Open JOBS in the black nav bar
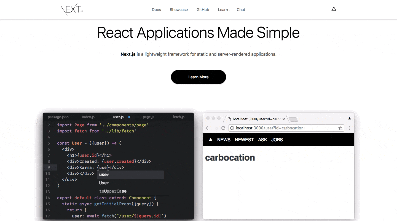Viewport: 397px width, 221px height. click(277, 140)
